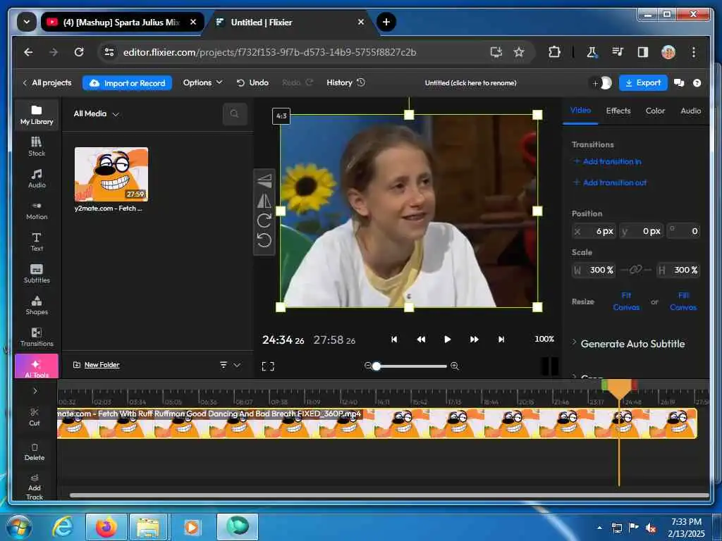The image size is (722, 541).
Task: Open the Shapes panel in sidebar
Action: tap(37, 305)
